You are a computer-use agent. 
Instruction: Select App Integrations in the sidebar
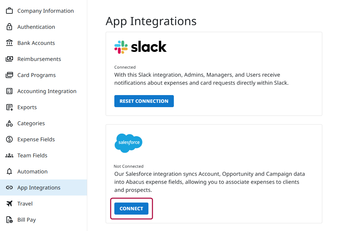[x=39, y=187]
